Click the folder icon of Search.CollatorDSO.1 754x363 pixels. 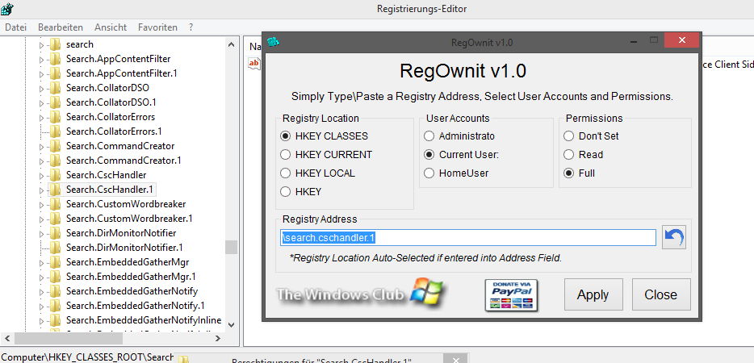(56, 102)
